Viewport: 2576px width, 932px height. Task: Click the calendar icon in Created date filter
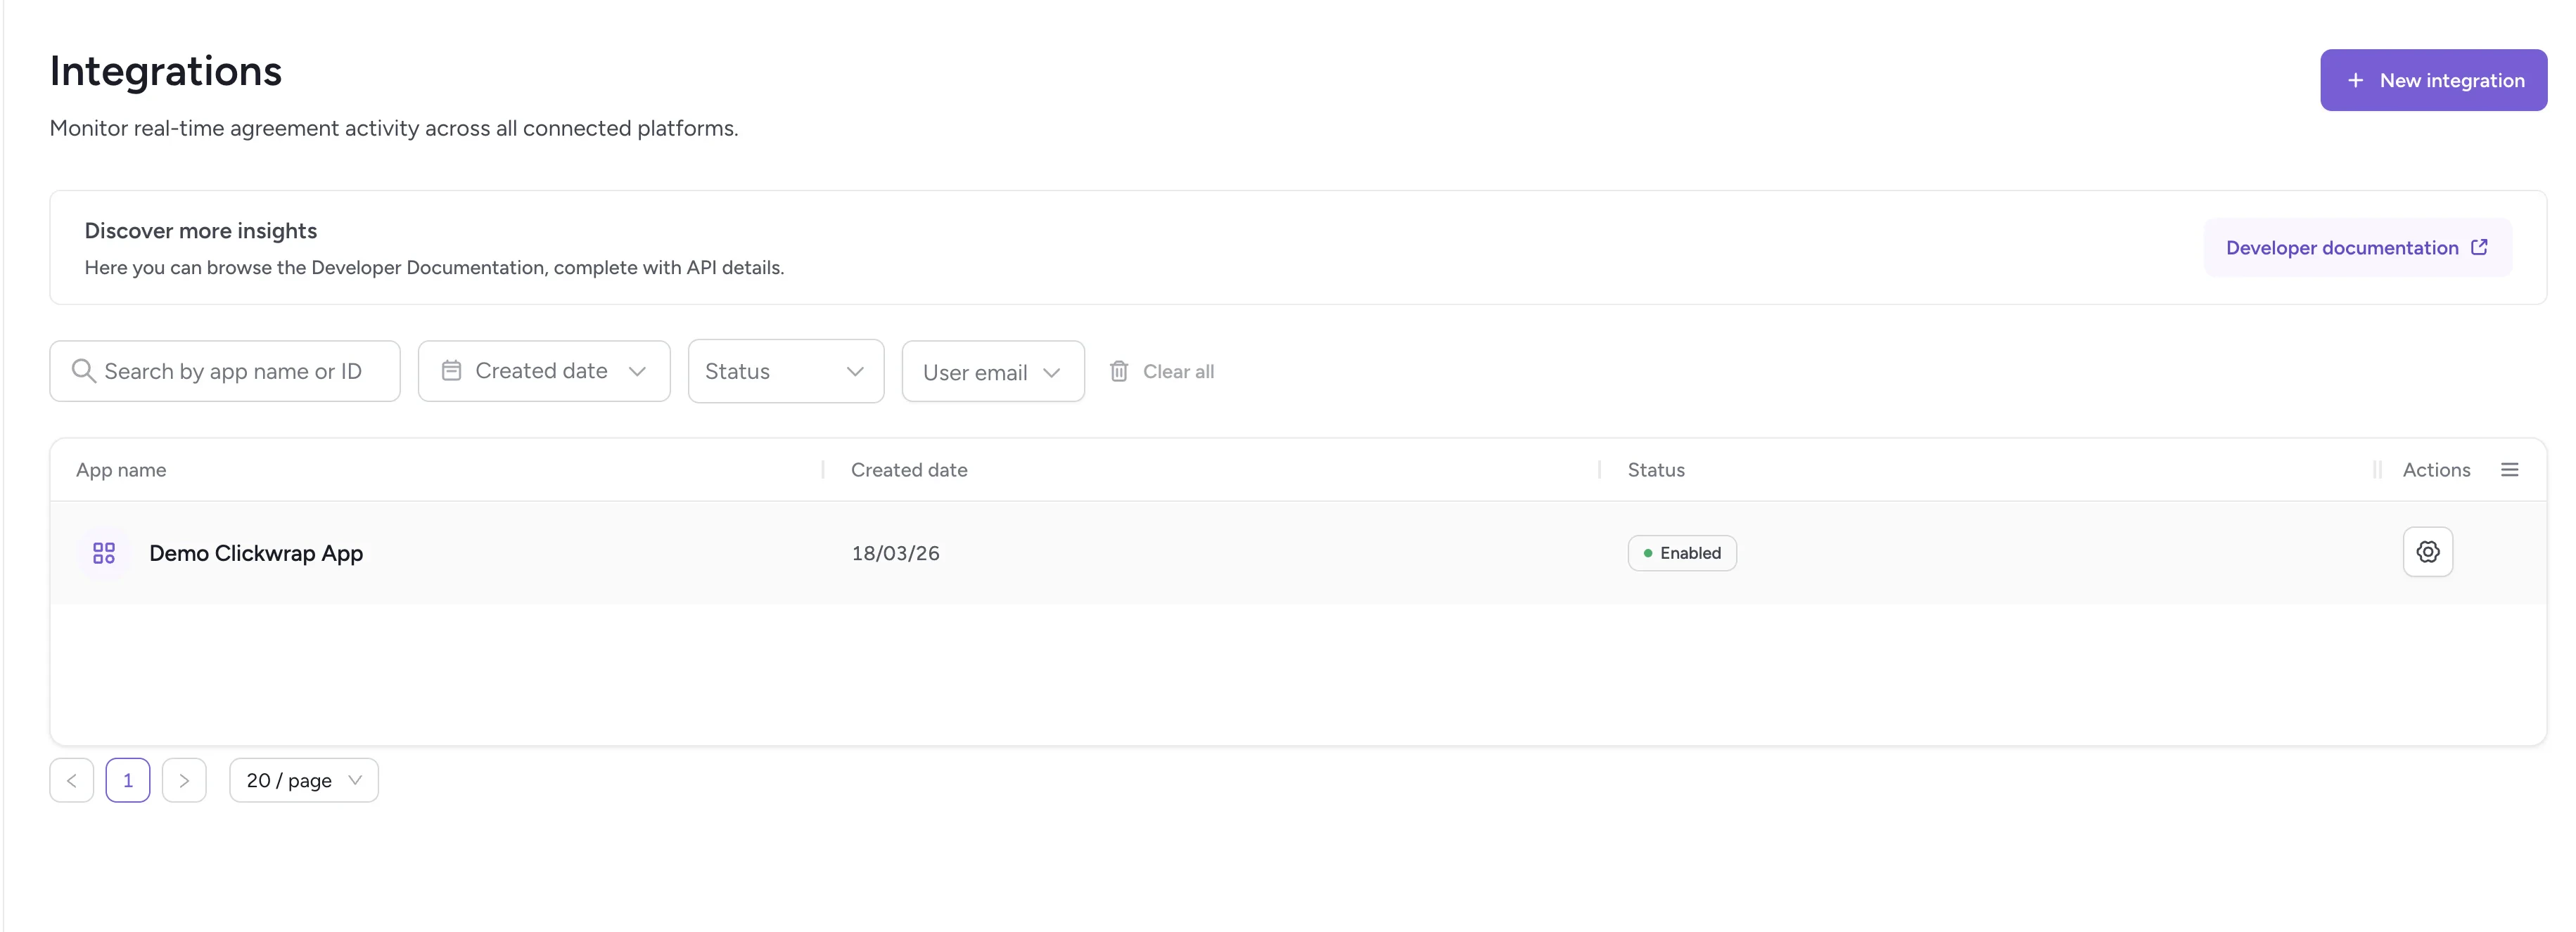click(452, 370)
